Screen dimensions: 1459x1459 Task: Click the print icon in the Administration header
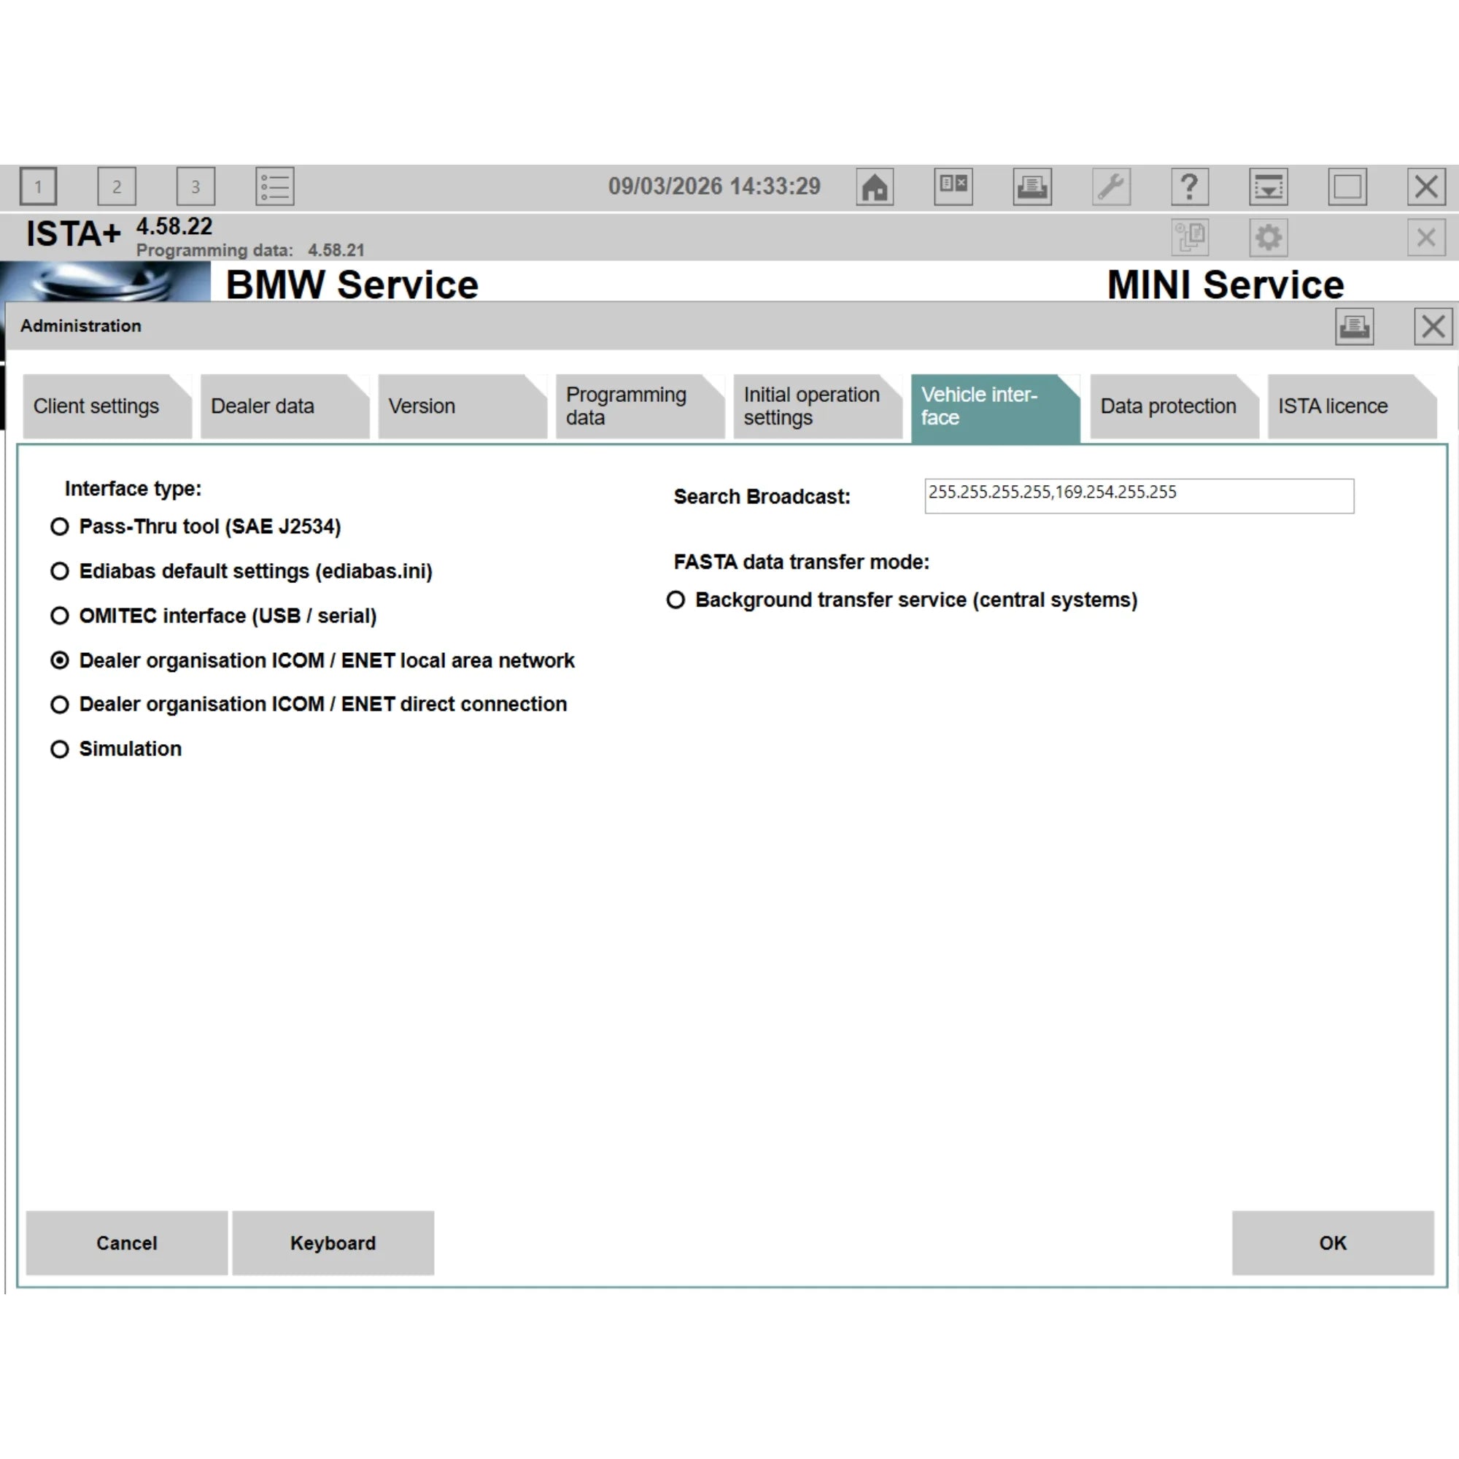(1354, 326)
